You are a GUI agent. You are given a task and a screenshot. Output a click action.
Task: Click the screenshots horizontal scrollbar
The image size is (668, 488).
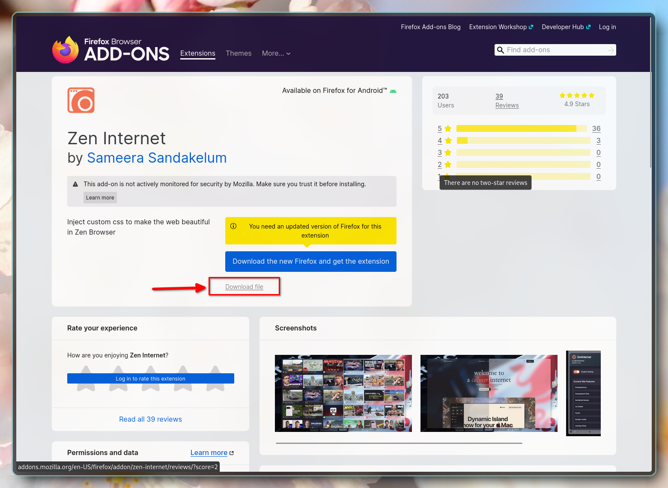(x=399, y=443)
